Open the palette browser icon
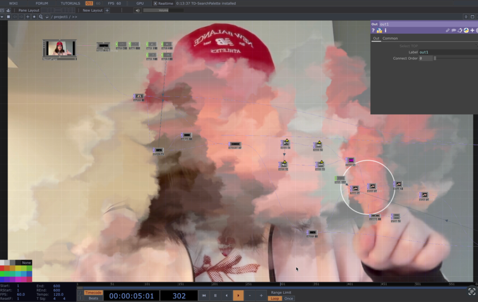The height and width of the screenshot is (302, 478). coord(2,10)
